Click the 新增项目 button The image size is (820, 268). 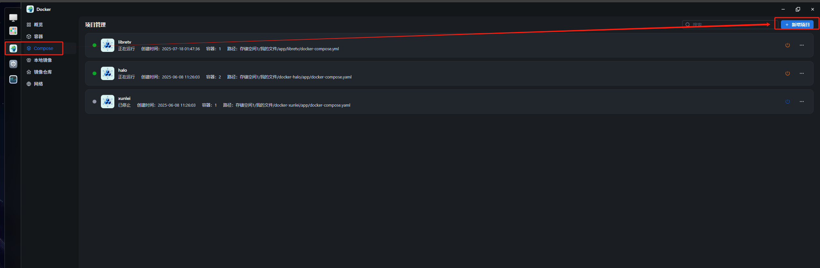point(797,25)
